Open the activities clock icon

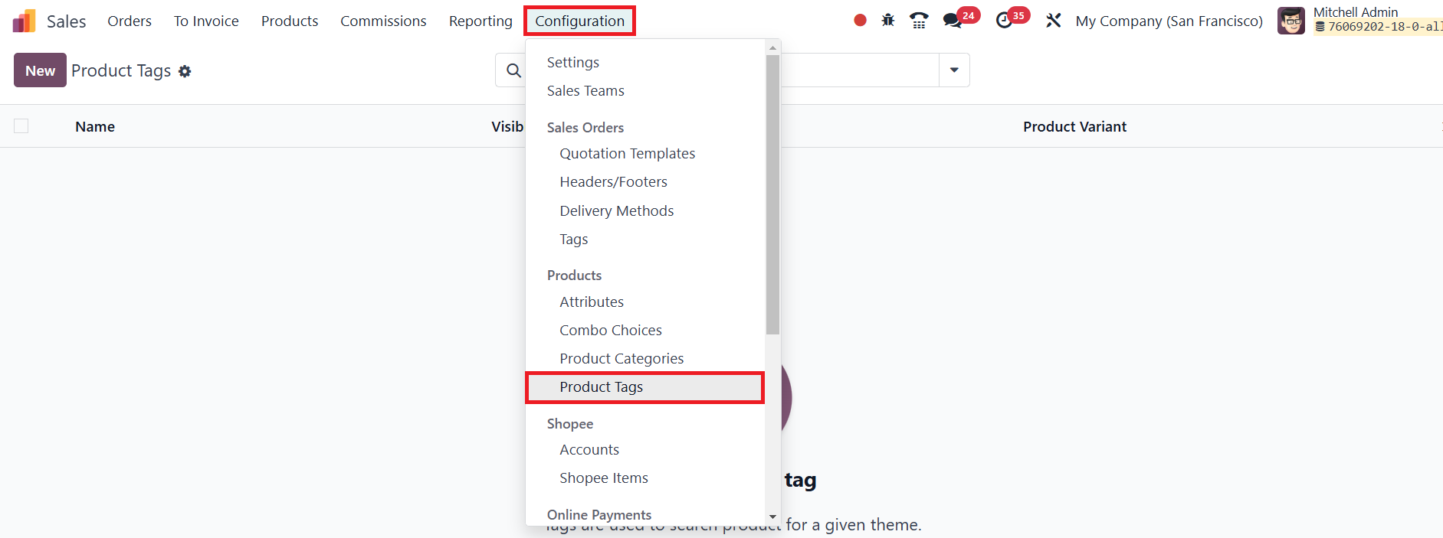coord(1004,21)
